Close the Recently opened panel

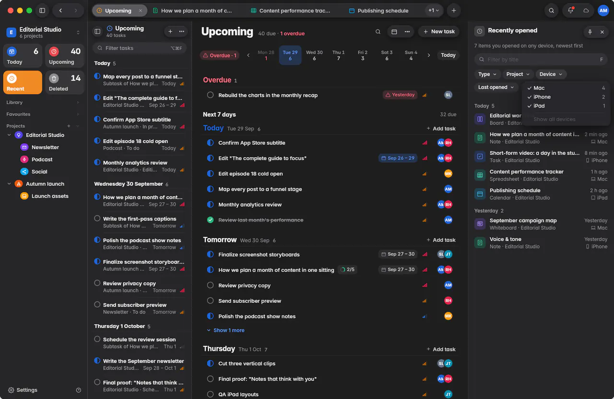[602, 32]
